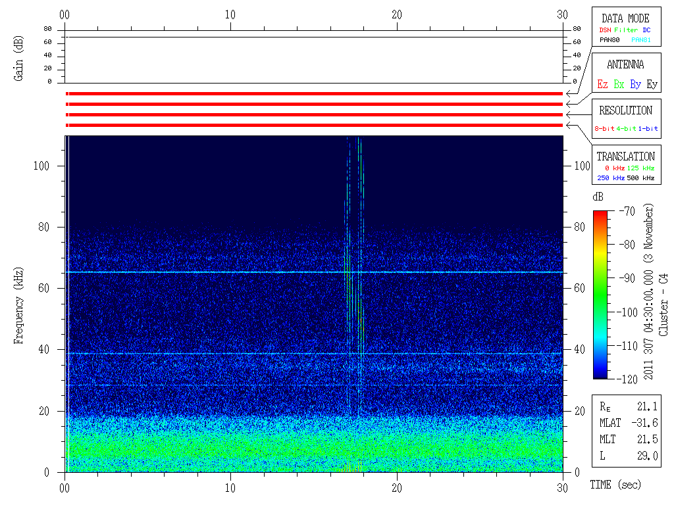Click the red 8-bit label
The width and height of the screenshot is (674, 505).
coord(604,128)
